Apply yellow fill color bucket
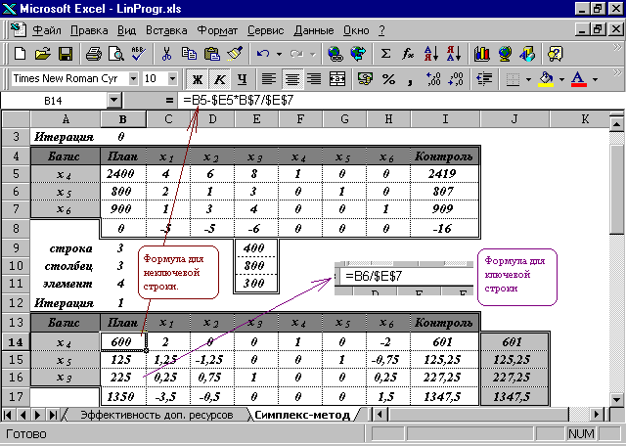626x446 pixels. 546,78
